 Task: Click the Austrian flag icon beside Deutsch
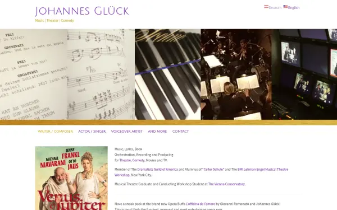(266, 7)
